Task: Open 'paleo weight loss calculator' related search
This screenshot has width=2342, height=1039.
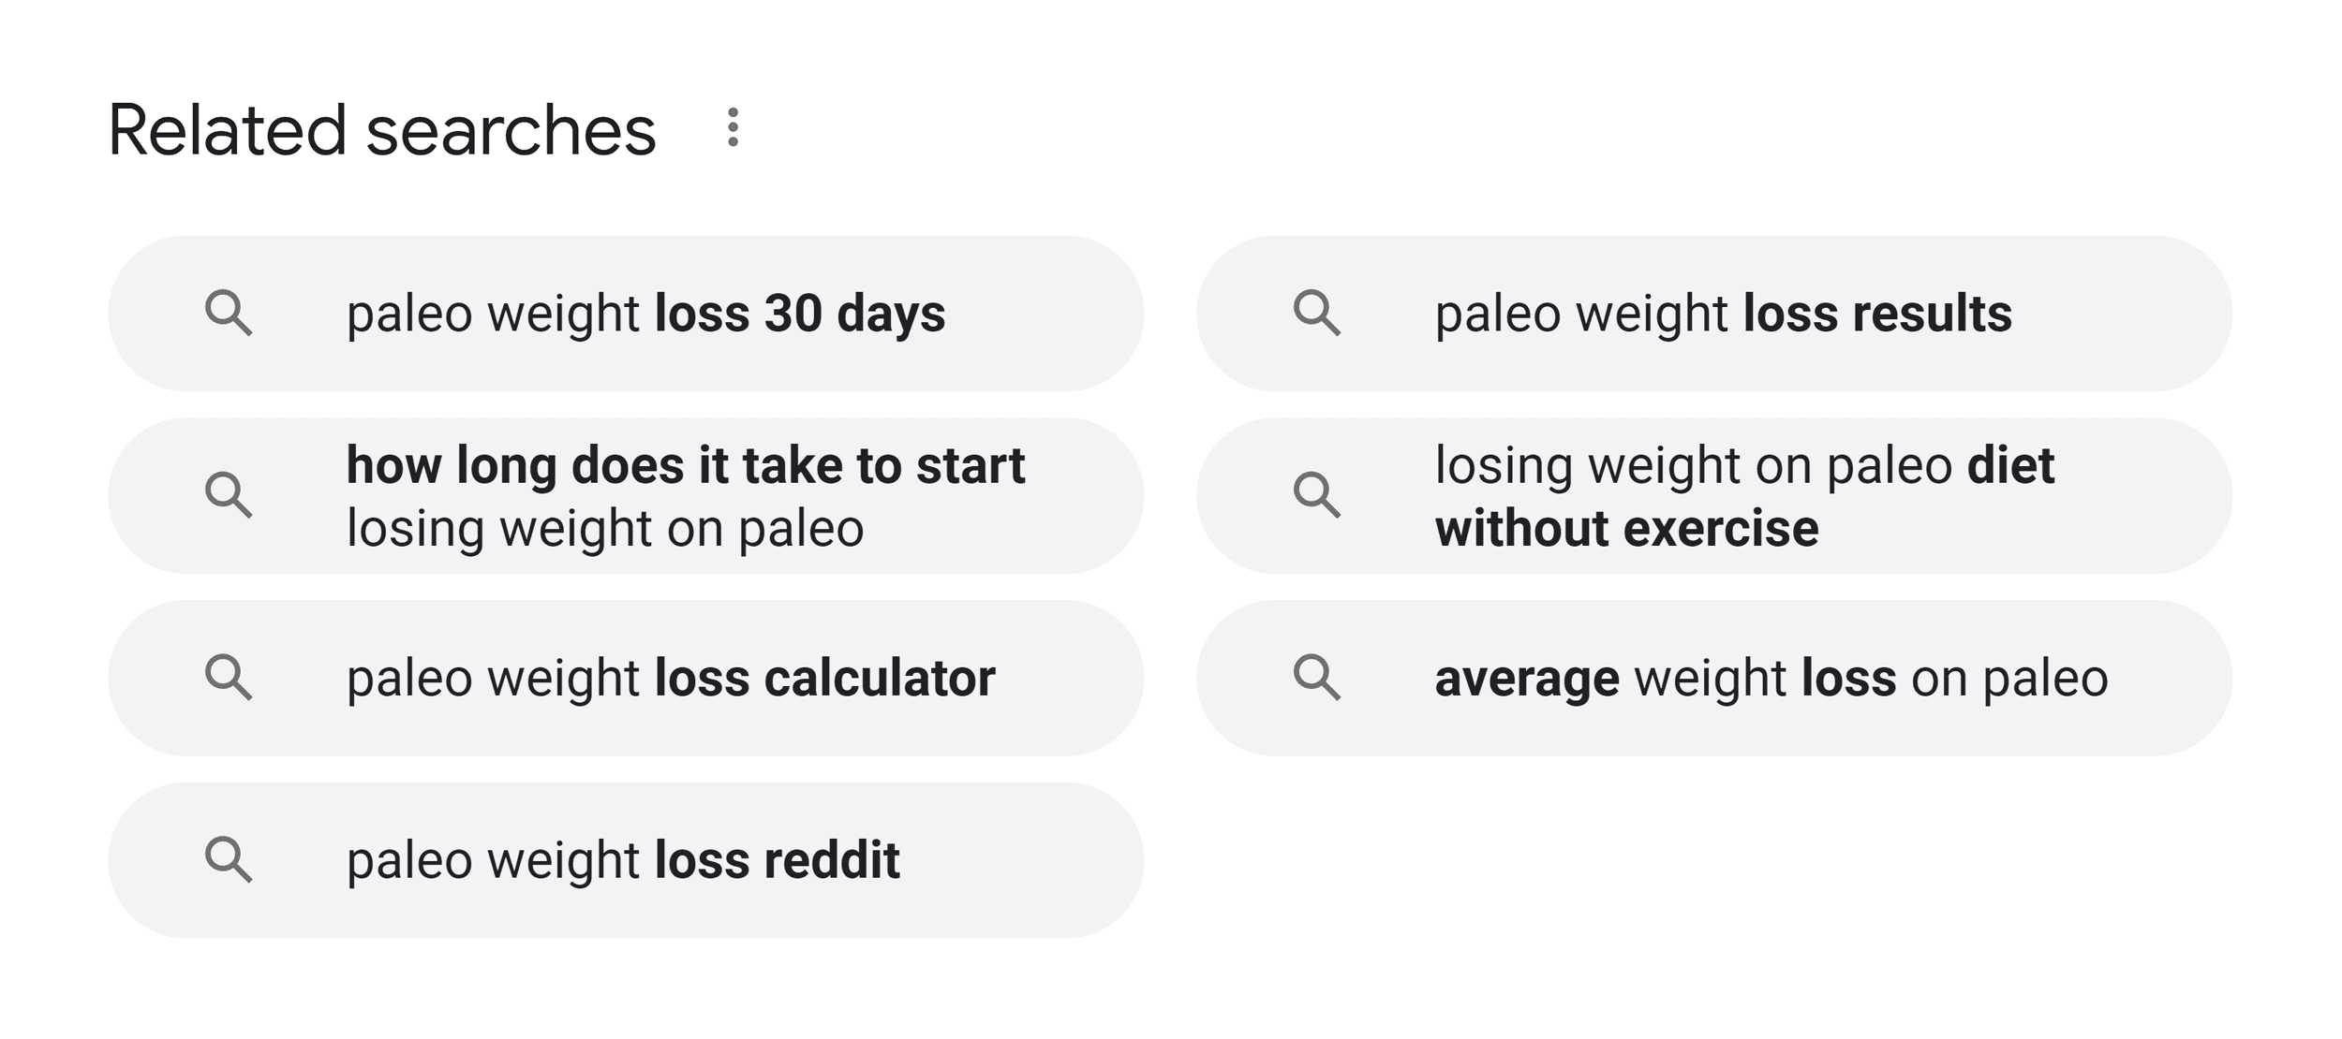Action: click(626, 678)
